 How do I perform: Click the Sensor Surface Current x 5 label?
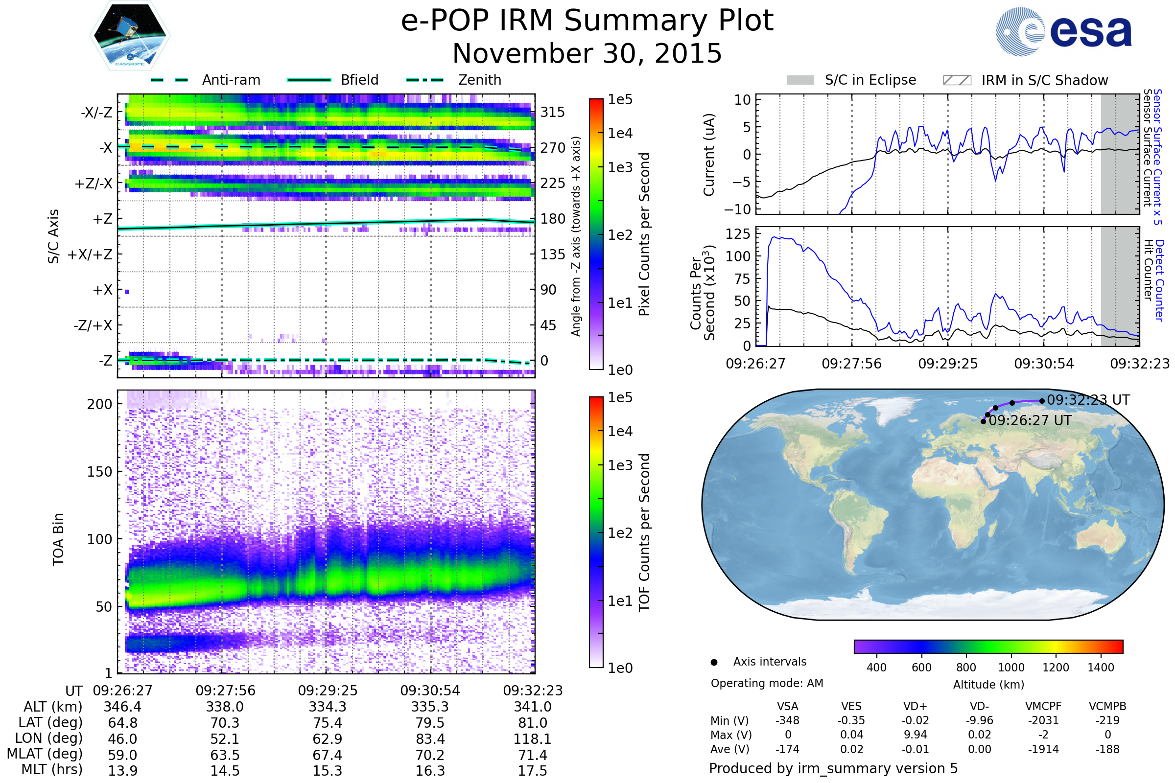coord(1157,157)
